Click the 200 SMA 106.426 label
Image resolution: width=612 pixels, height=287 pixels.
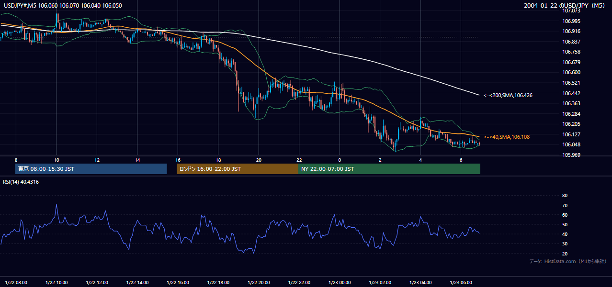click(508, 96)
